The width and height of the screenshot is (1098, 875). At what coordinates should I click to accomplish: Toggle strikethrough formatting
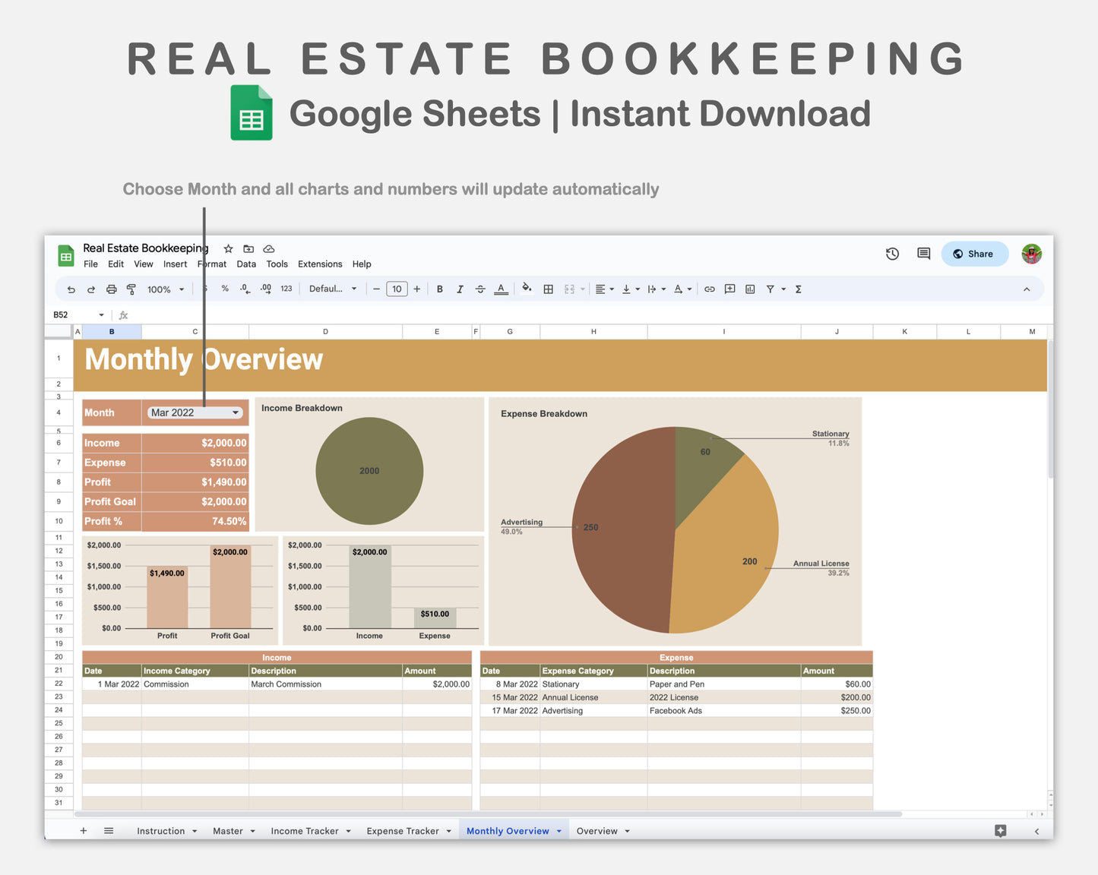coord(480,289)
